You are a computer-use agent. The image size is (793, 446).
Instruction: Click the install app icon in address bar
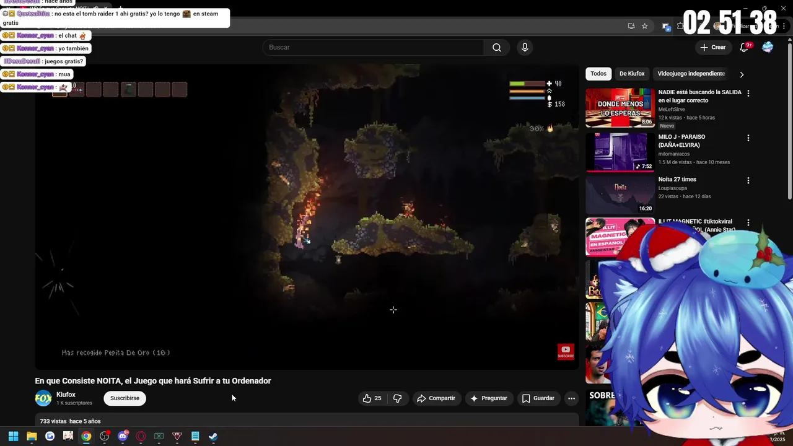(631, 26)
